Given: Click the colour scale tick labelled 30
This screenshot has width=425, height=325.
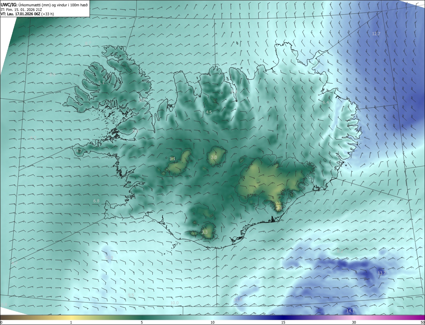Looking at the screenshot, I should tap(354, 322).
